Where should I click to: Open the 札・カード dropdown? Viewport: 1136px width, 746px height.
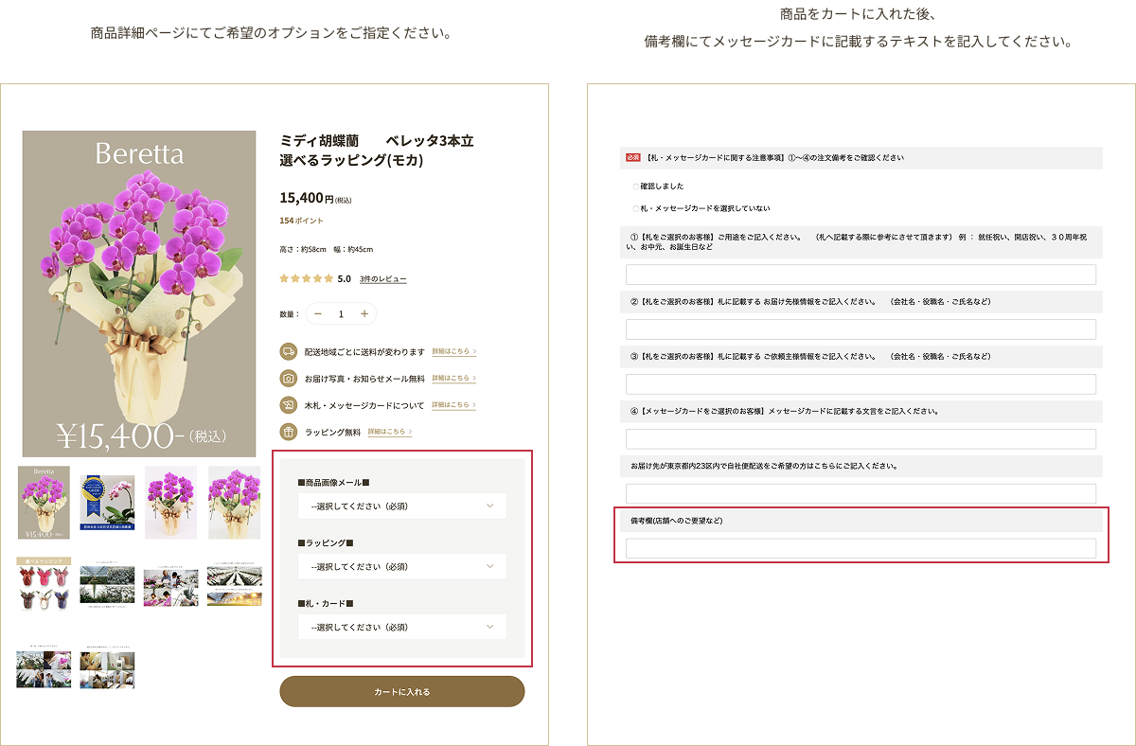[401, 627]
